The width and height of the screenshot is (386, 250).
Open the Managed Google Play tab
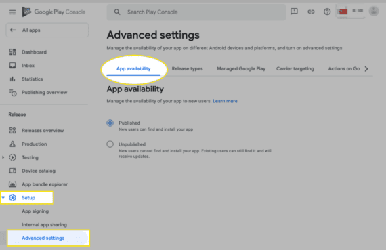[241, 68]
